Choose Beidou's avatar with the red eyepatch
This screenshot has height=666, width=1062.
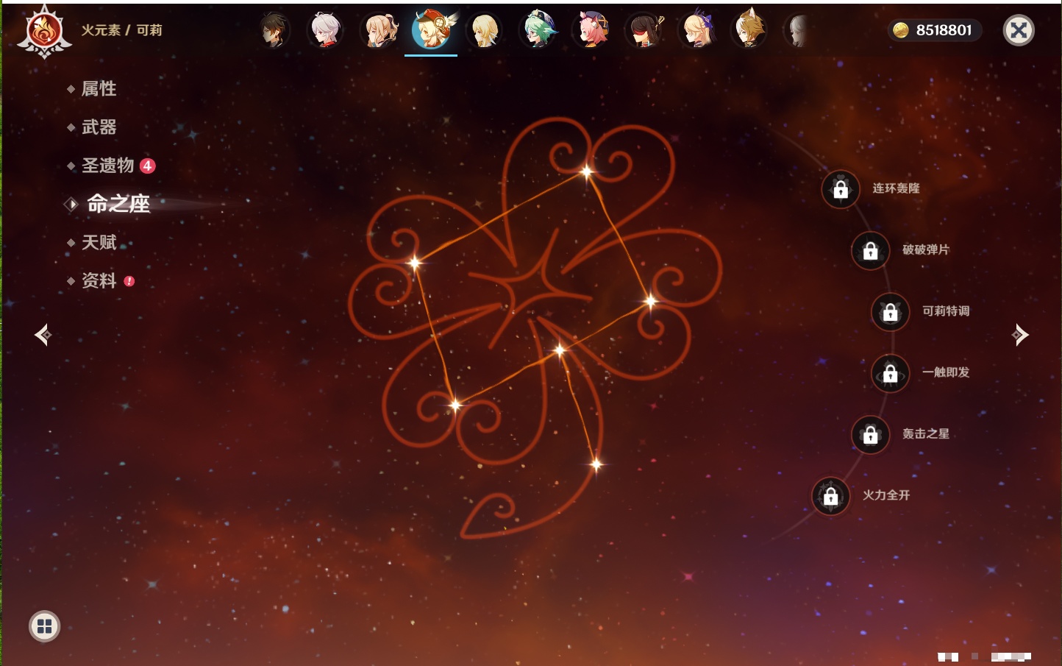644,30
